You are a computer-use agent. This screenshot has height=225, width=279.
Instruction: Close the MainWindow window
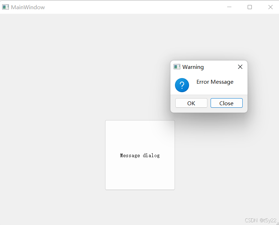click(x=271, y=7)
